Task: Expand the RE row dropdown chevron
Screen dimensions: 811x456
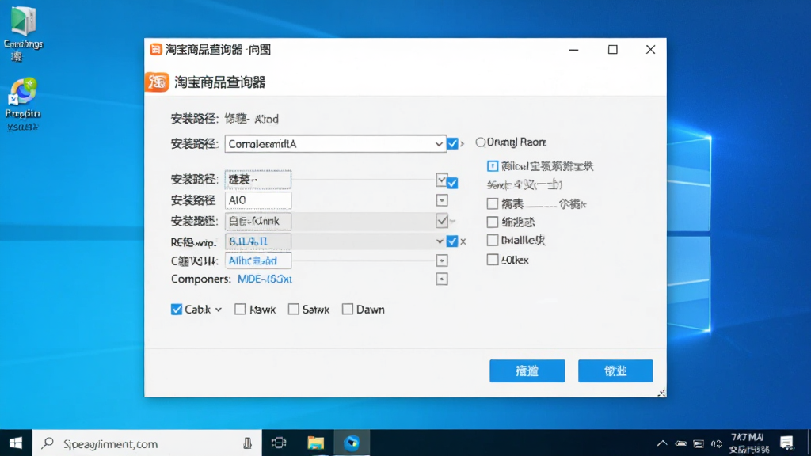Action: 439,241
